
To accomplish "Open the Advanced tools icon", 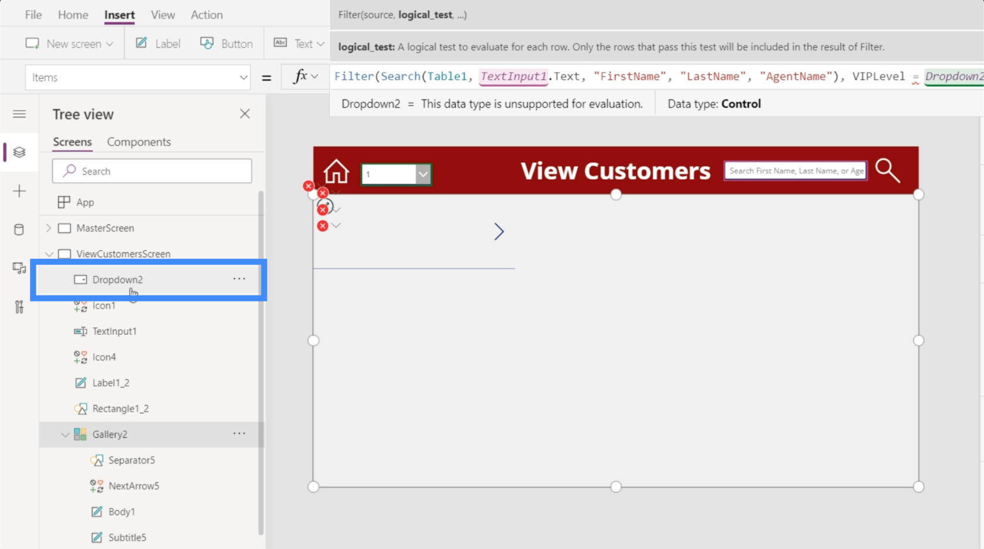I will (x=19, y=307).
